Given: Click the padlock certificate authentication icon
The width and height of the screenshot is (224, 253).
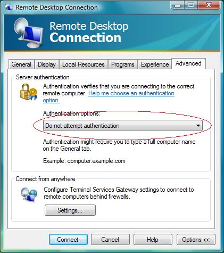Looking at the screenshot, I should click(29, 92).
